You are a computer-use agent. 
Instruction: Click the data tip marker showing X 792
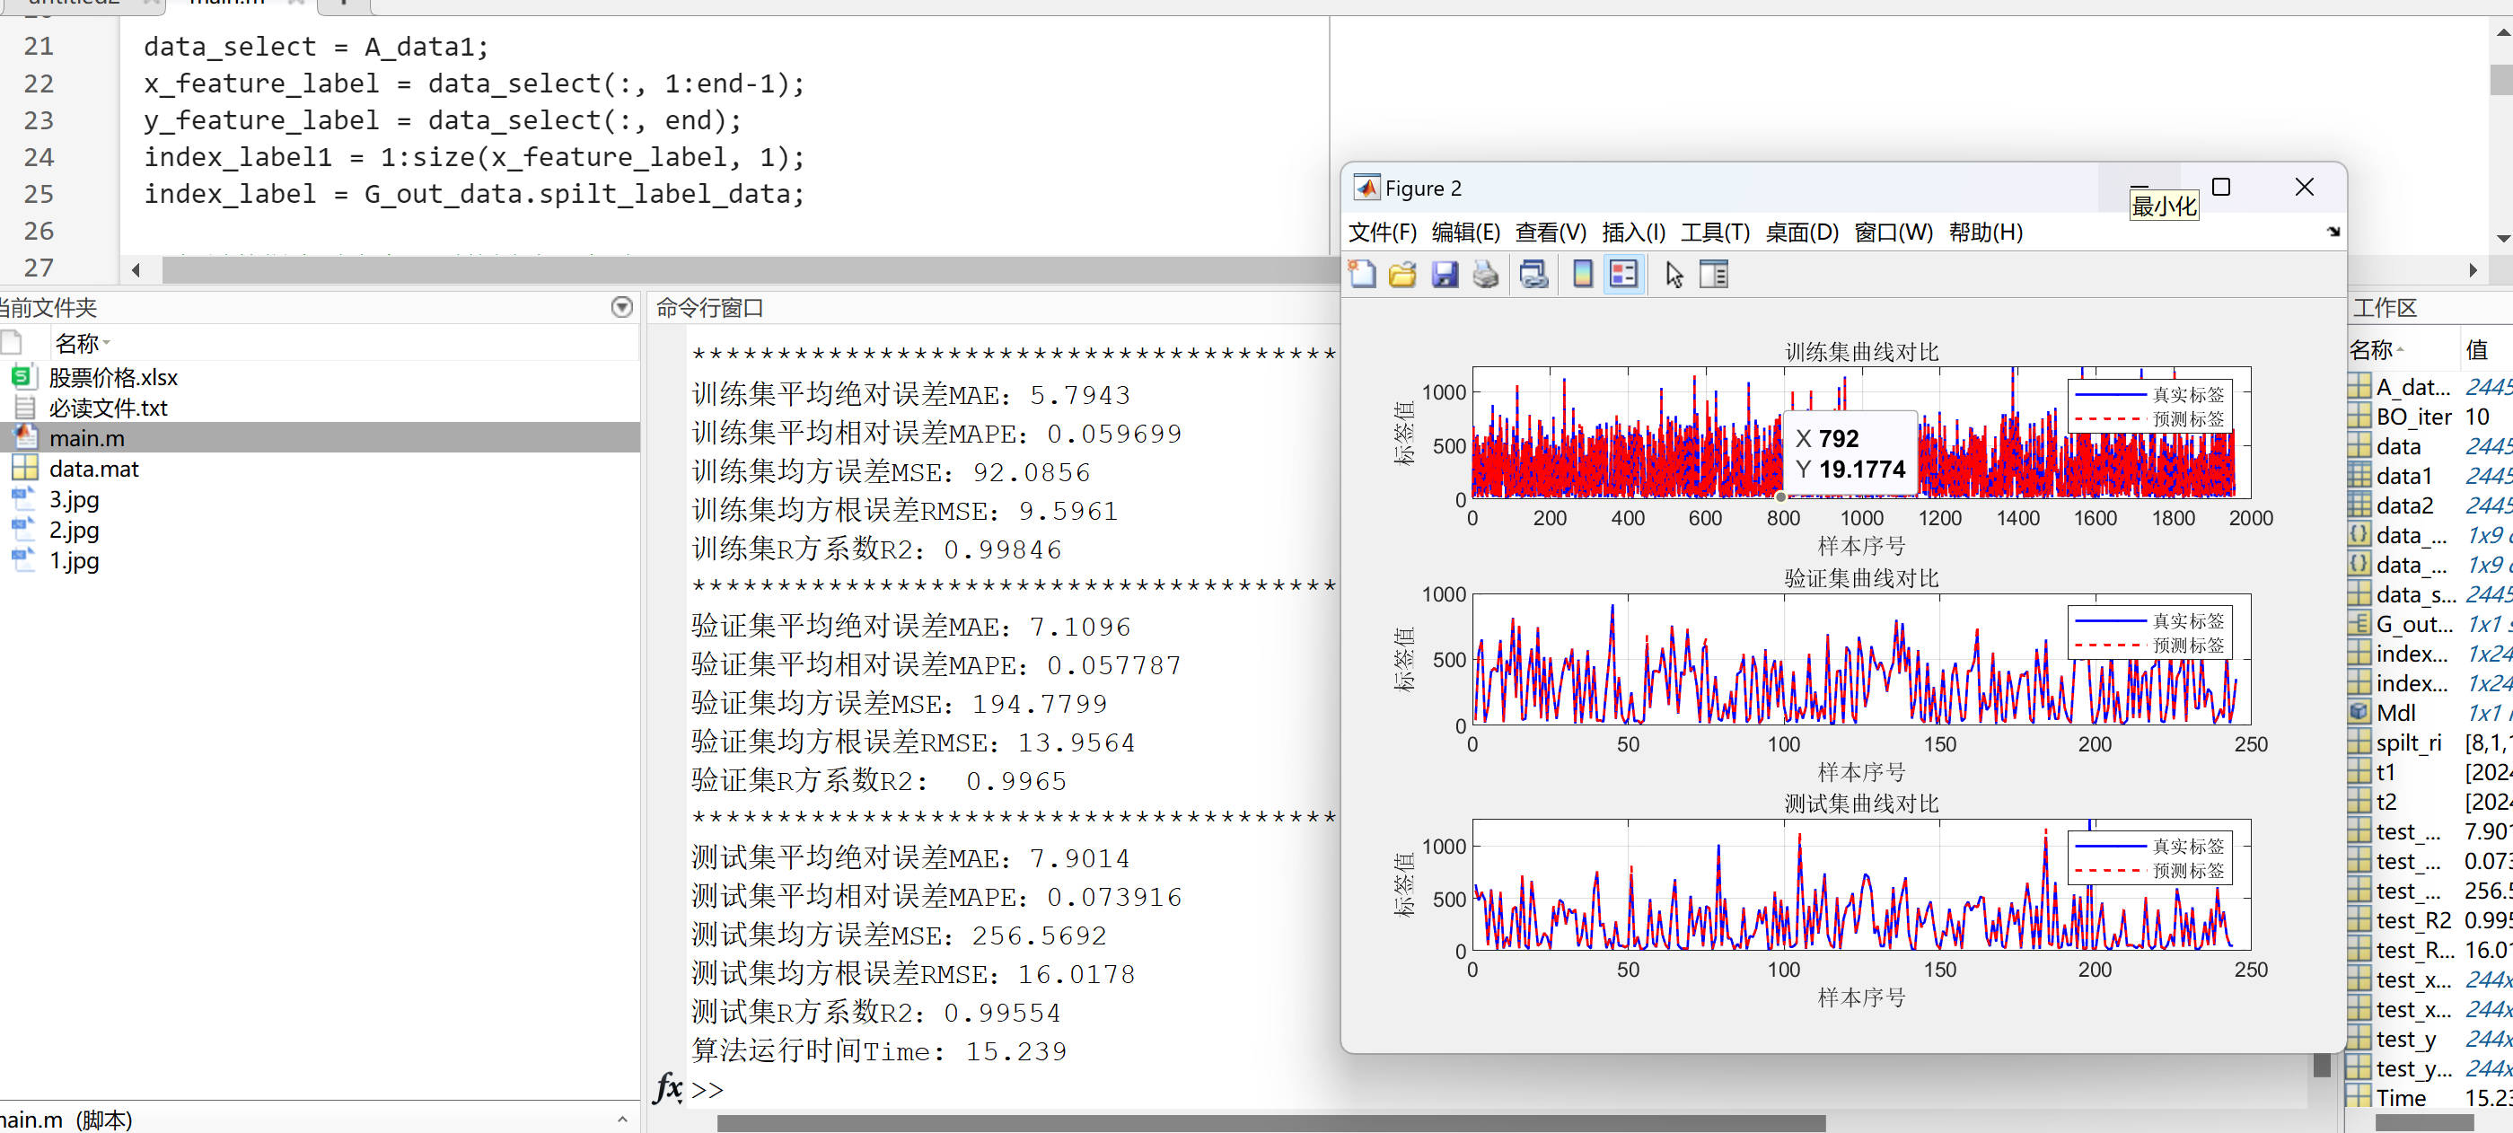coord(1780,497)
